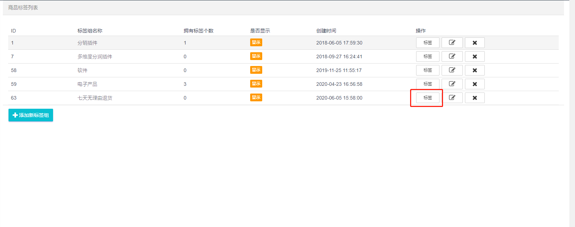Image resolution: width=575 pixels, height=227 pixels.
Task: Open 标签 for the 多维度分润插件 row
Action: (427, 56)
